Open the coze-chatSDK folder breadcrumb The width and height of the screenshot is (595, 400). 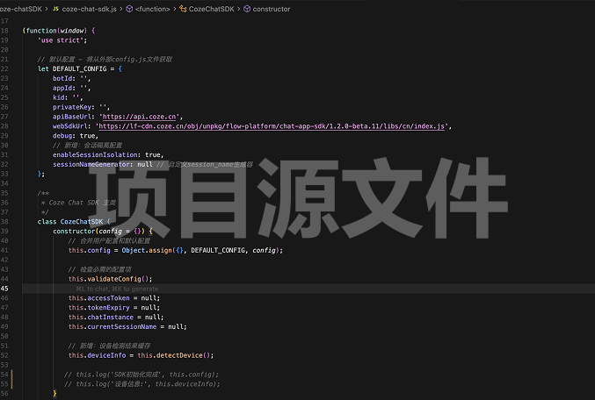21,9
